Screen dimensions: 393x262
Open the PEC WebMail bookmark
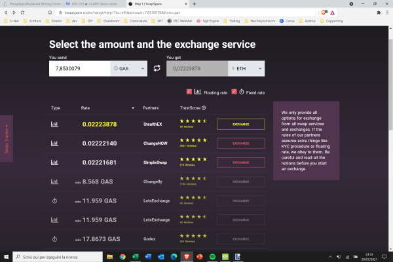pyautogui.click(x=179, y=21)
